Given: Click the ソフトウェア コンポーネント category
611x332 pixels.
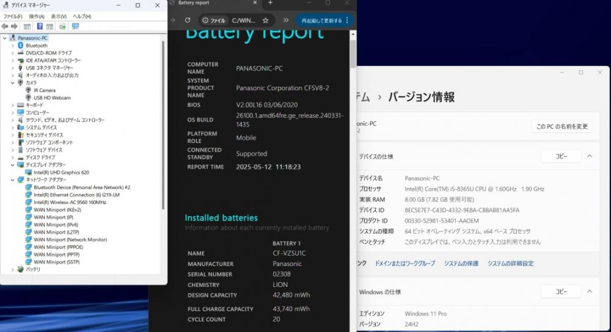Looking at the screenshot, I should pyautogui.click(x=49, y=142).
